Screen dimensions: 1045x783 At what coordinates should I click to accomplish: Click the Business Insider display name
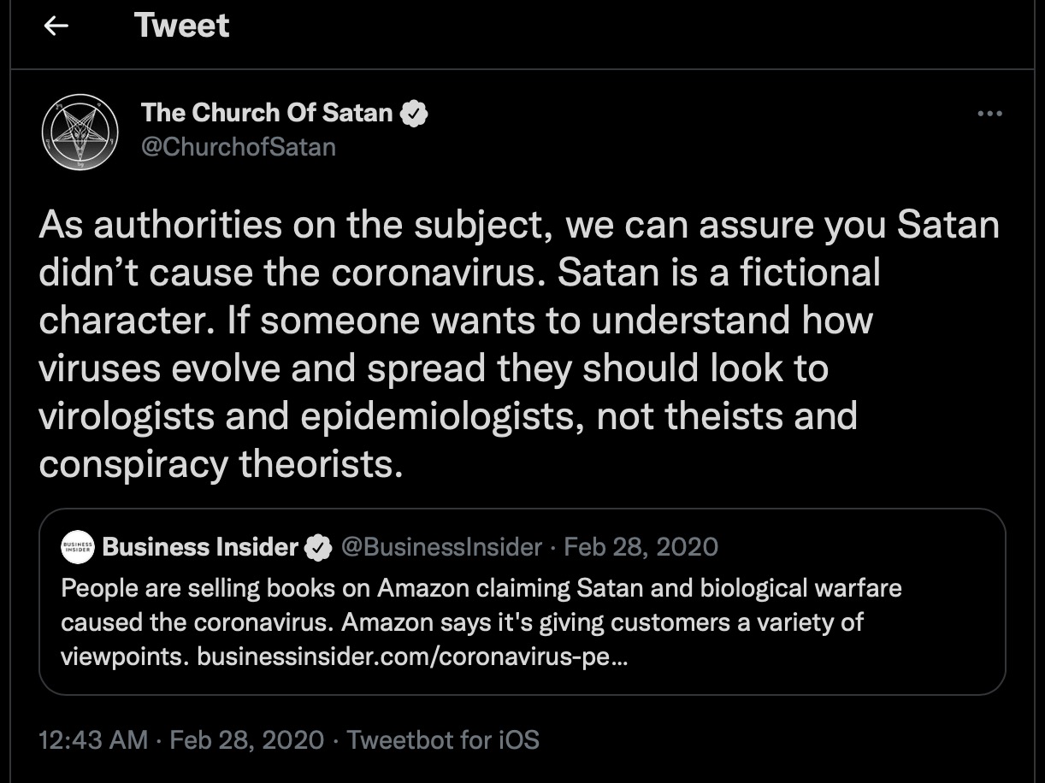pyautogui.click(x=200, y=547)
